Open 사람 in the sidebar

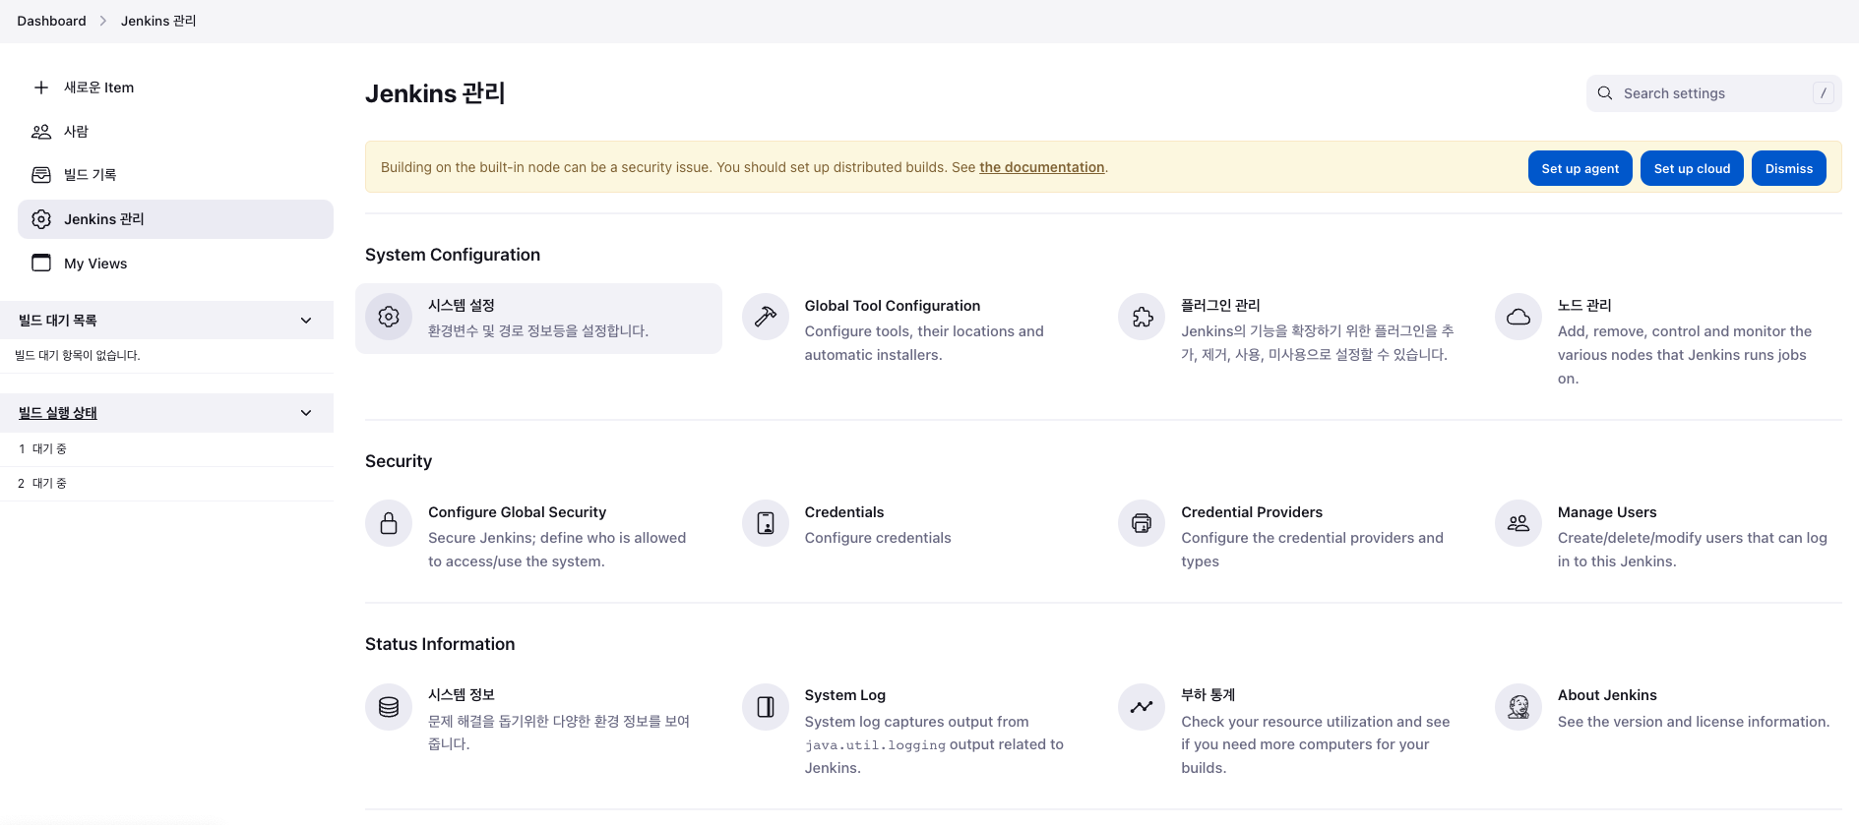(x=175, y=131)
